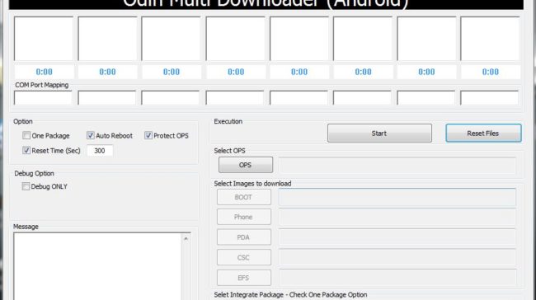Toggle the Protect OPS checkbox
The image size is (536, 300).
tap(148, 136)
